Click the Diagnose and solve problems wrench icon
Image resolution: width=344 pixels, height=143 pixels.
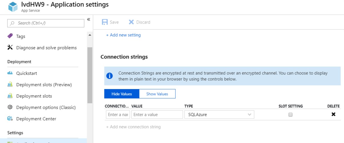pos(10,47)
